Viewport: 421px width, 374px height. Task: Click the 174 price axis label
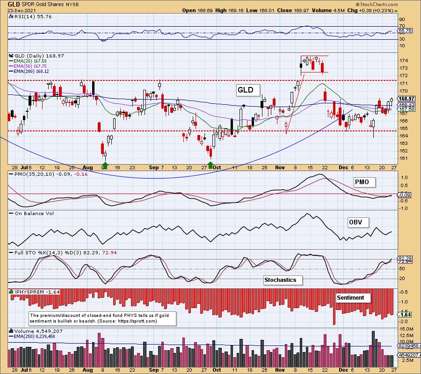tap(404, 61)
